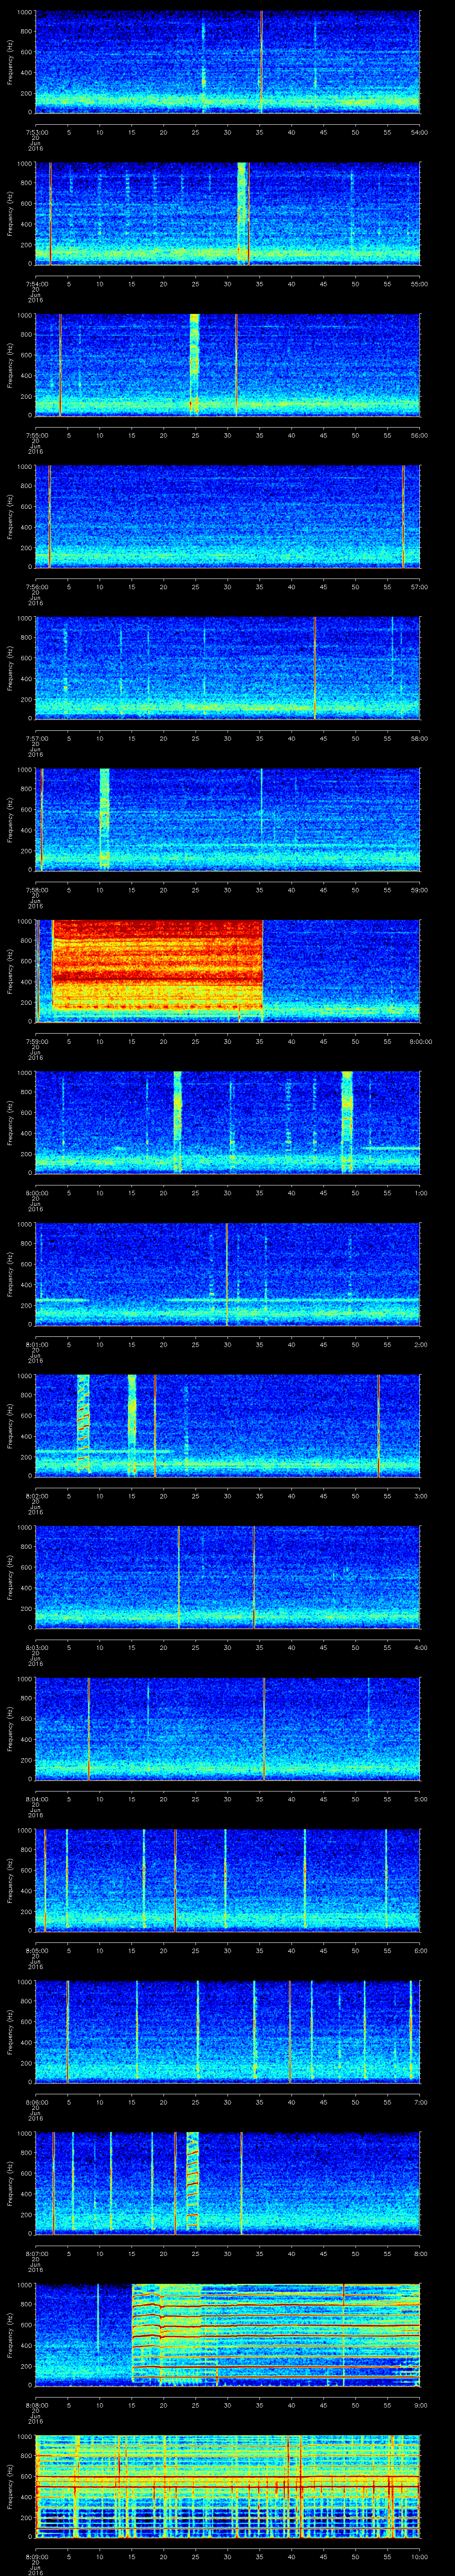Click the 8:06:00 start time label
455x2576 pixels.
[x=36, y=2102]
